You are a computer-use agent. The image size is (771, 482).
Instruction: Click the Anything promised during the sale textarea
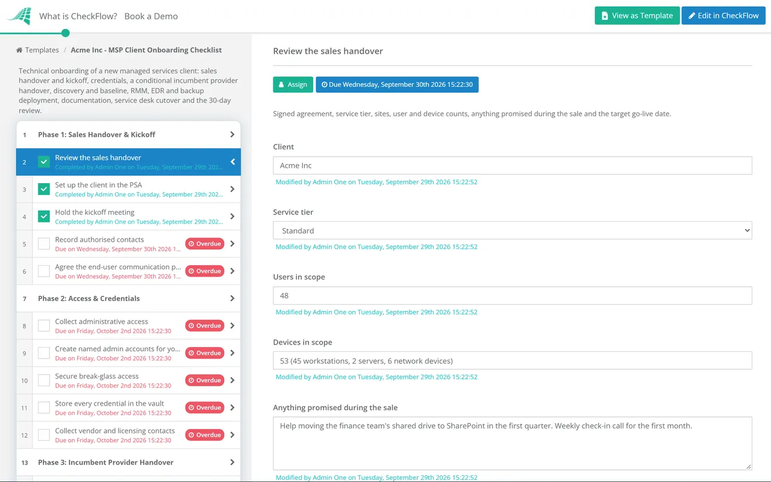pos(513,443)
